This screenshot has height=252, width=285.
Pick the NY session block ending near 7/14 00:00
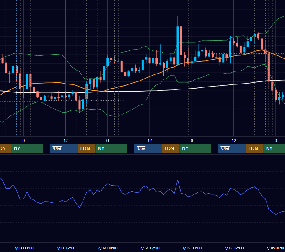coord(111,148)
